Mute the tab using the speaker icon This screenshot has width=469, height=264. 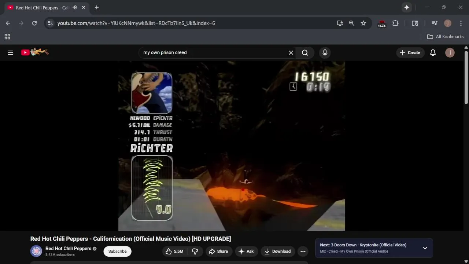(x=75, y=7)
